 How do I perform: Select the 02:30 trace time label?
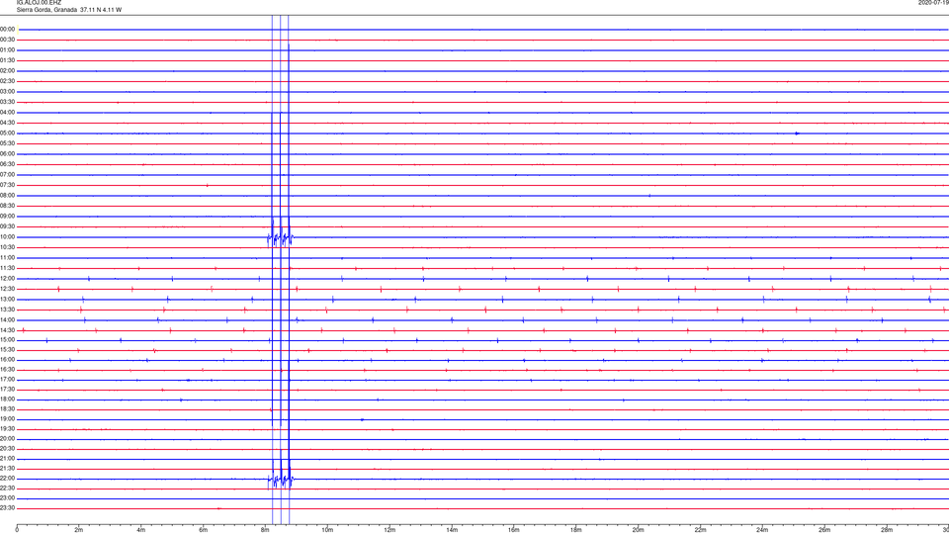pos(7,80)
